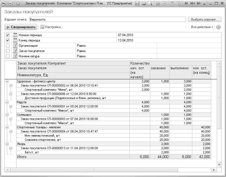The image size is (226, 177).
Task: Select Мяч гимнастический, шт cell
Action: pos(73,136)
